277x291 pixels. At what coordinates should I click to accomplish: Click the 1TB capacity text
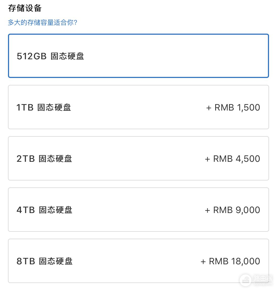coord(25,108)
